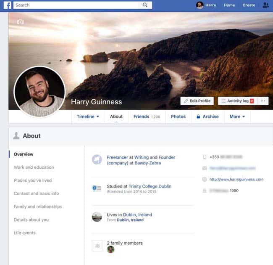Click inside the Search field
Screen dimensions: 273x265
[76, 5]
